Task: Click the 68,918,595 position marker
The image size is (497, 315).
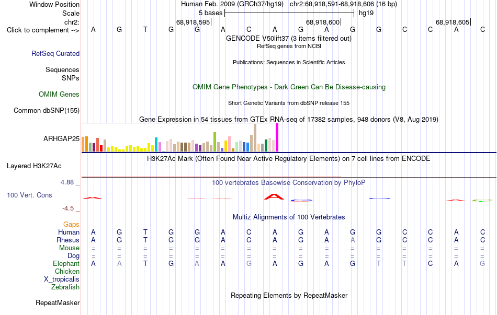Action: click(x=193, y=22)
